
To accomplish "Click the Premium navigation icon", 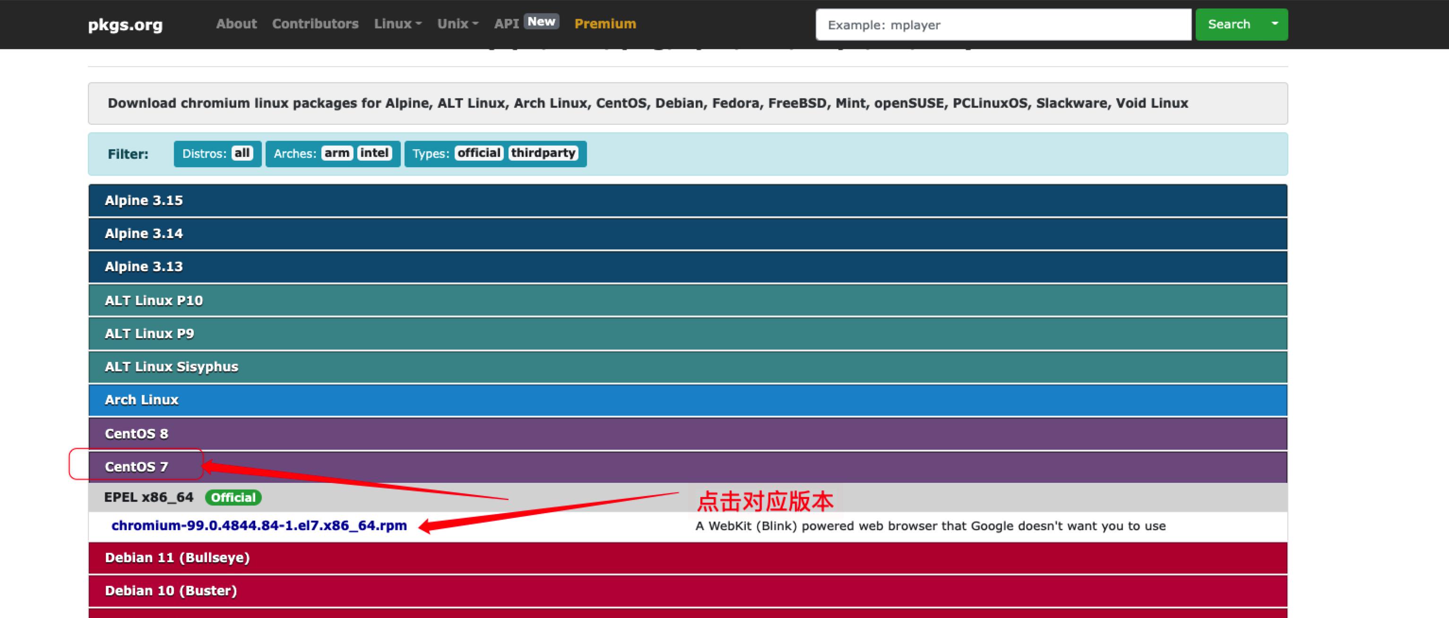I will pyautogui.click(x=606, y=23).
